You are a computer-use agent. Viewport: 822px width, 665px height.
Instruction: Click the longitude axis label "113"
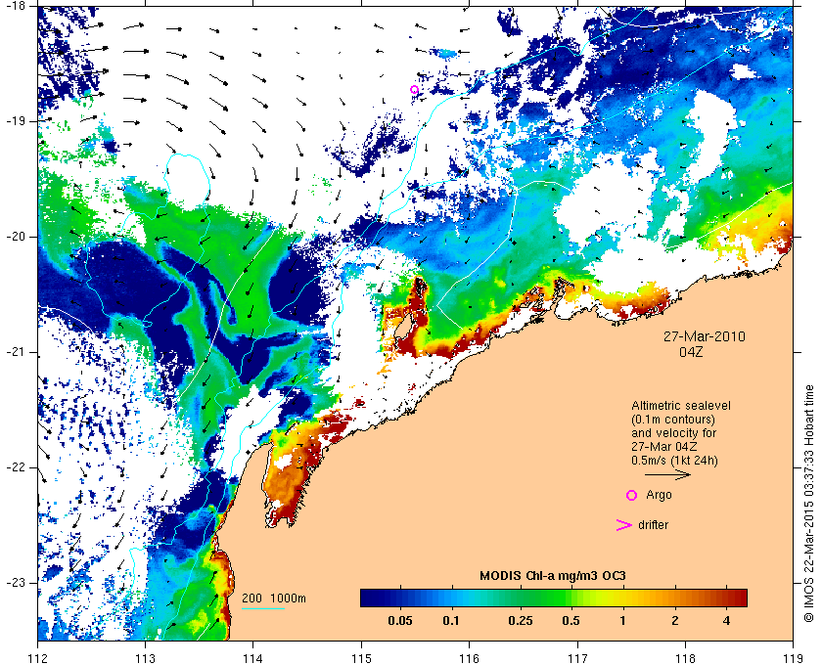[145, 657]
